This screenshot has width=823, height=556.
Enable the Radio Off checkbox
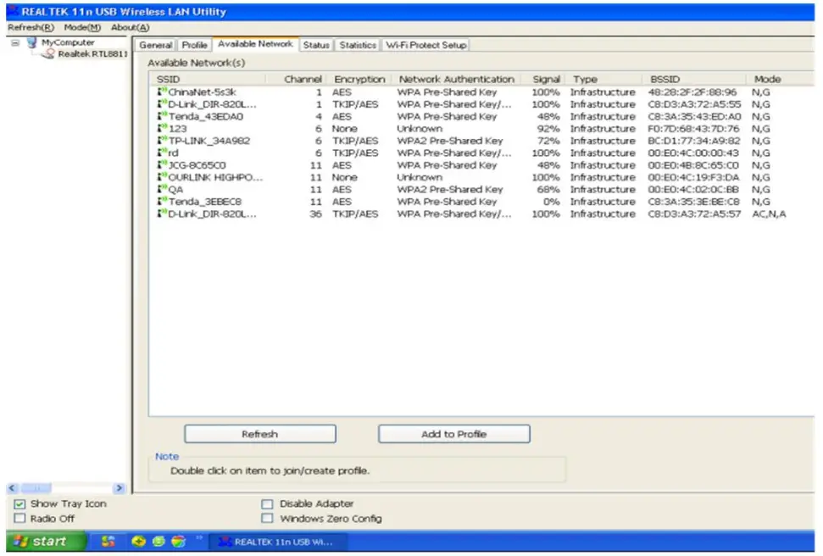pos(20,518)
